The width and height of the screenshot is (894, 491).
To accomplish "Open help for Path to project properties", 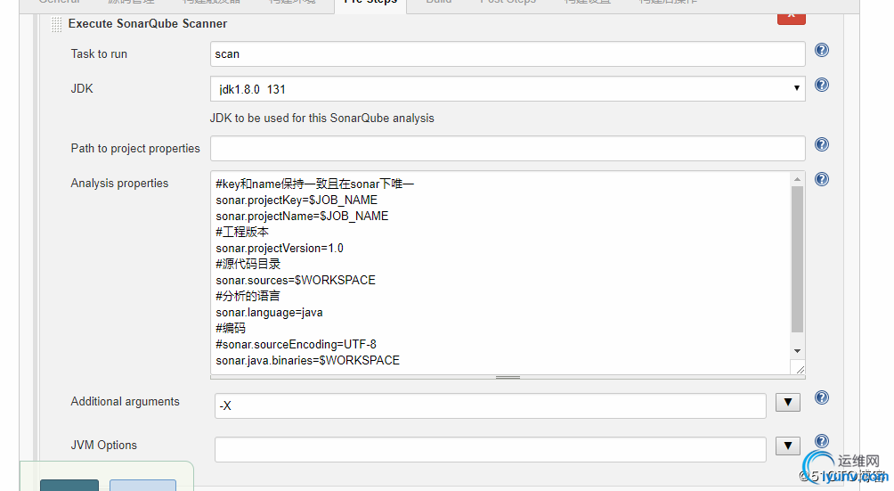I will pos(822,144).
